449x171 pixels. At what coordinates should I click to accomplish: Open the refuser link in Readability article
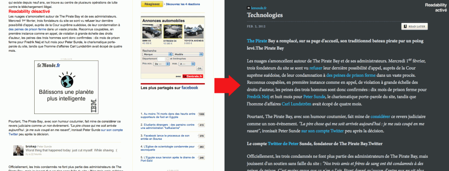tap(316, 68)
